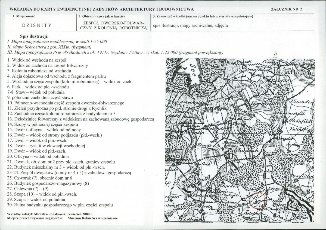Click item '19. Dwór – widok od płd.-zach.'
This screenshot has height=230, width=326.
(37, 151)
